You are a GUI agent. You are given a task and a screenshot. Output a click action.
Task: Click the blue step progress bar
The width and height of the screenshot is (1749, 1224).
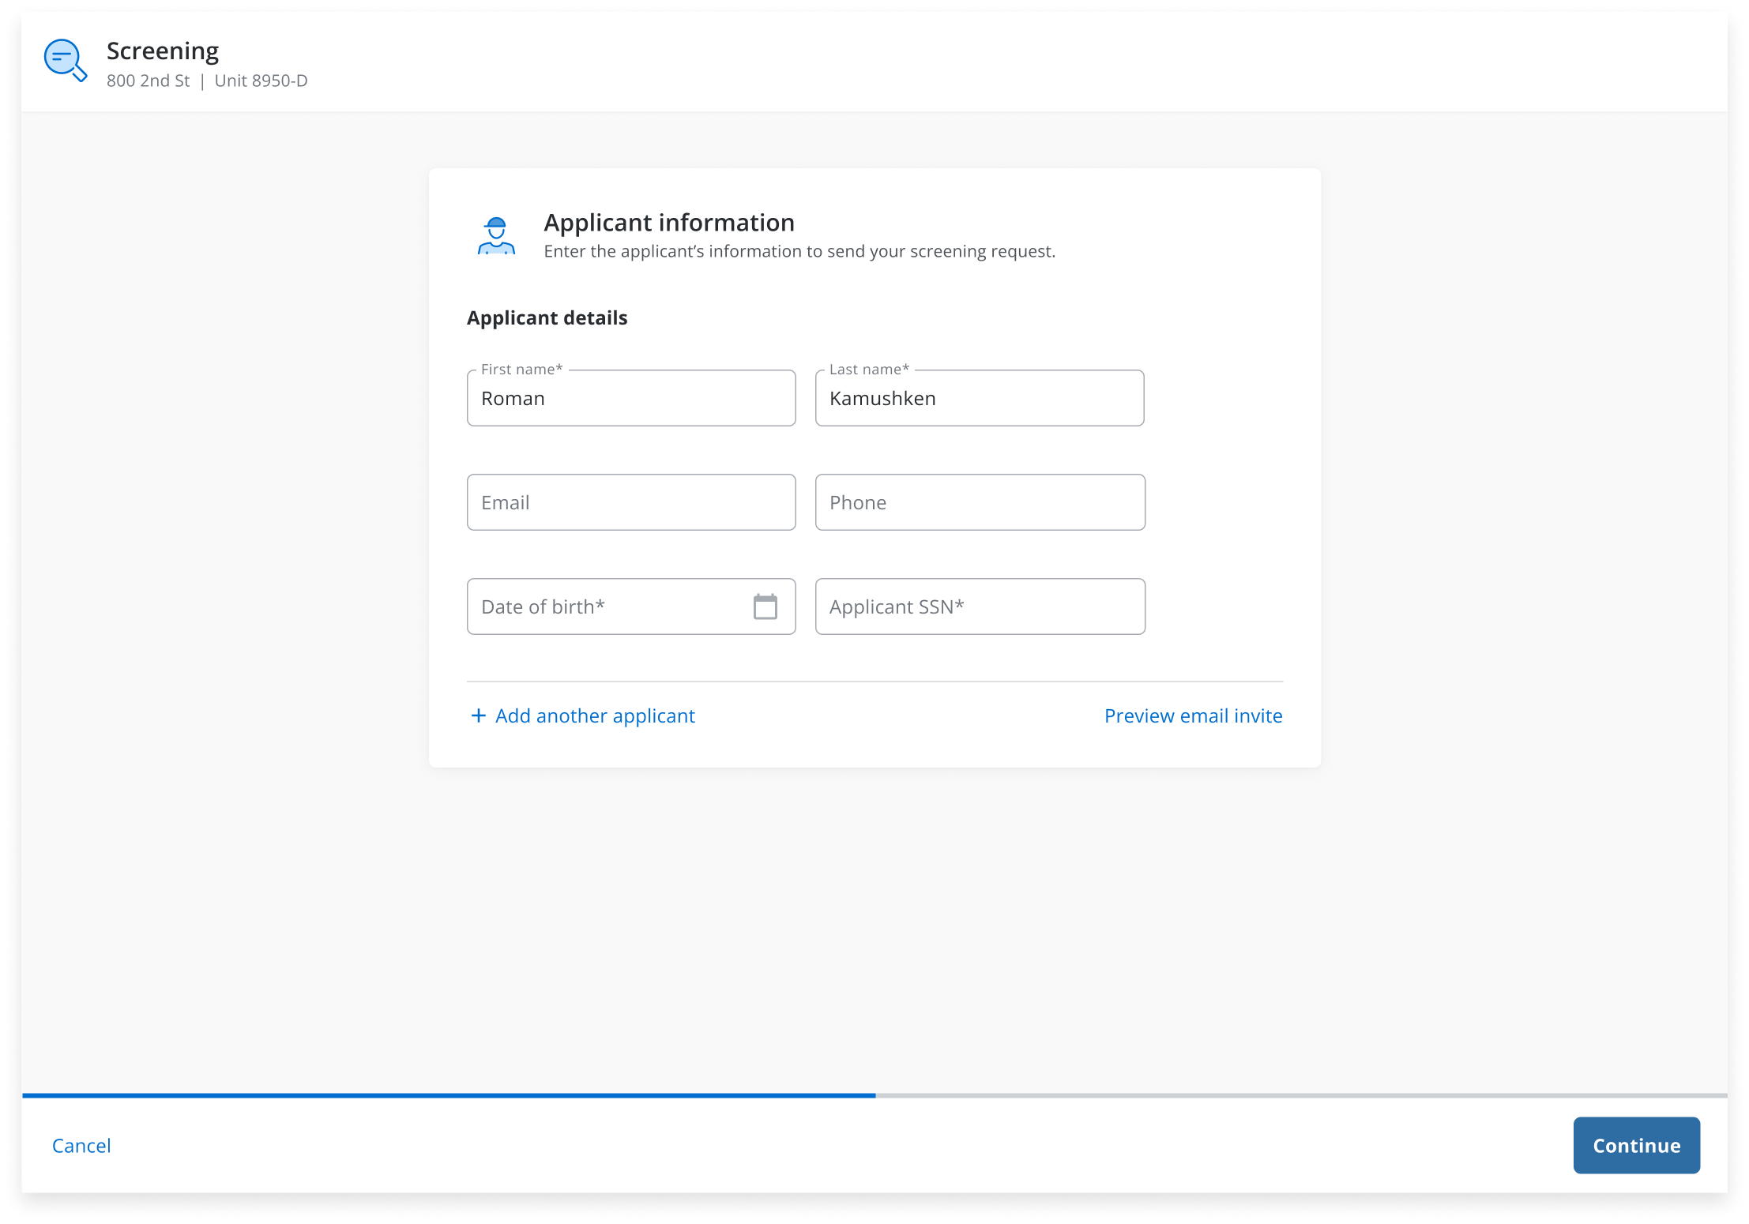(449, 1095)
